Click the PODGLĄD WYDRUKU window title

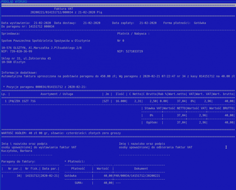click(x=14, y=2)
